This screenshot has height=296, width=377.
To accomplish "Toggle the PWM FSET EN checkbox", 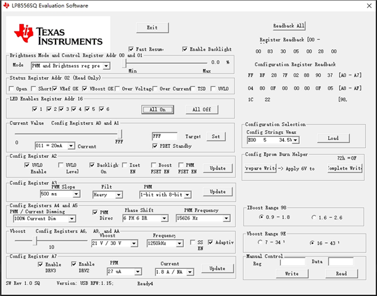I will 181,165.
